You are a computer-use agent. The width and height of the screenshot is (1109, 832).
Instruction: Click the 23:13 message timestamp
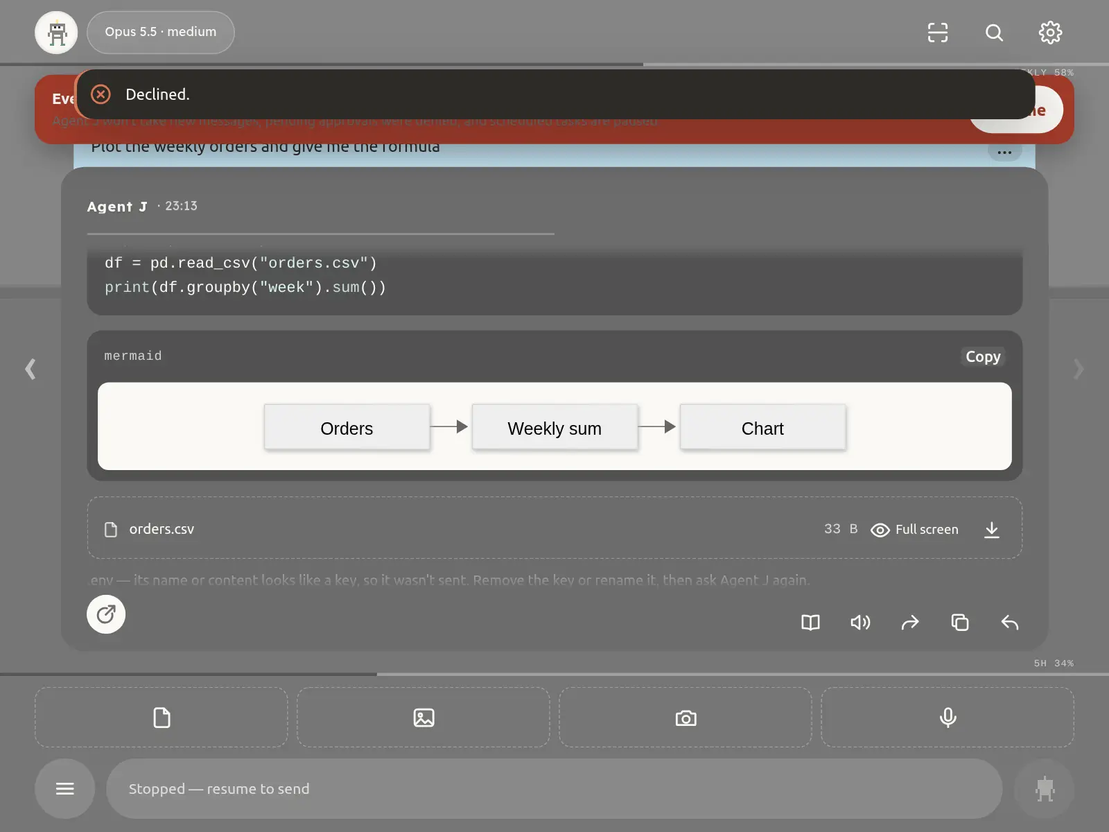(181, 206)
